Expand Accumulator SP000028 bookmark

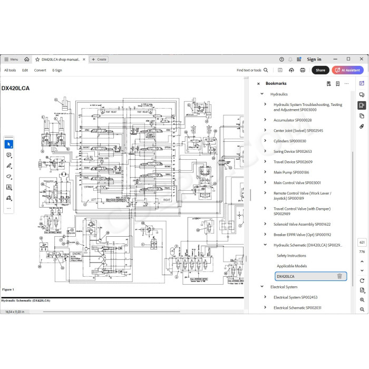265,120
